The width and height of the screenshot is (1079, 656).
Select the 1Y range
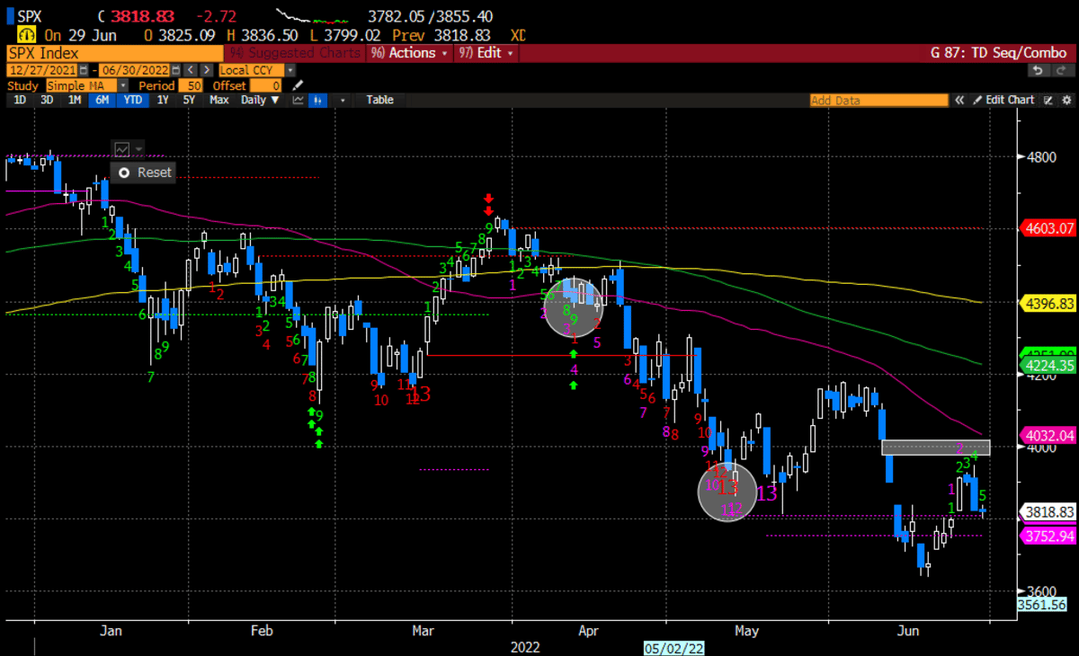coord(162,100)
